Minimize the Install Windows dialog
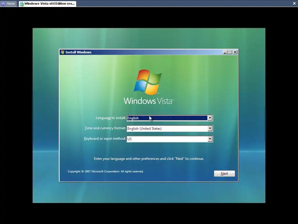Screen dimensions: 298x224 pos(225,52)
